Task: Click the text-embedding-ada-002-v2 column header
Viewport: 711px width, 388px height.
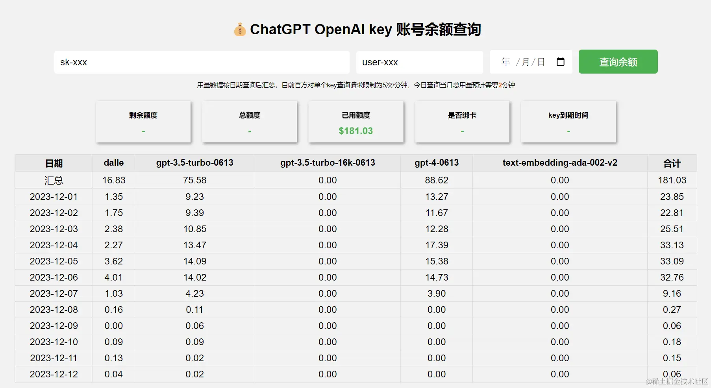Action: [560, 163]
